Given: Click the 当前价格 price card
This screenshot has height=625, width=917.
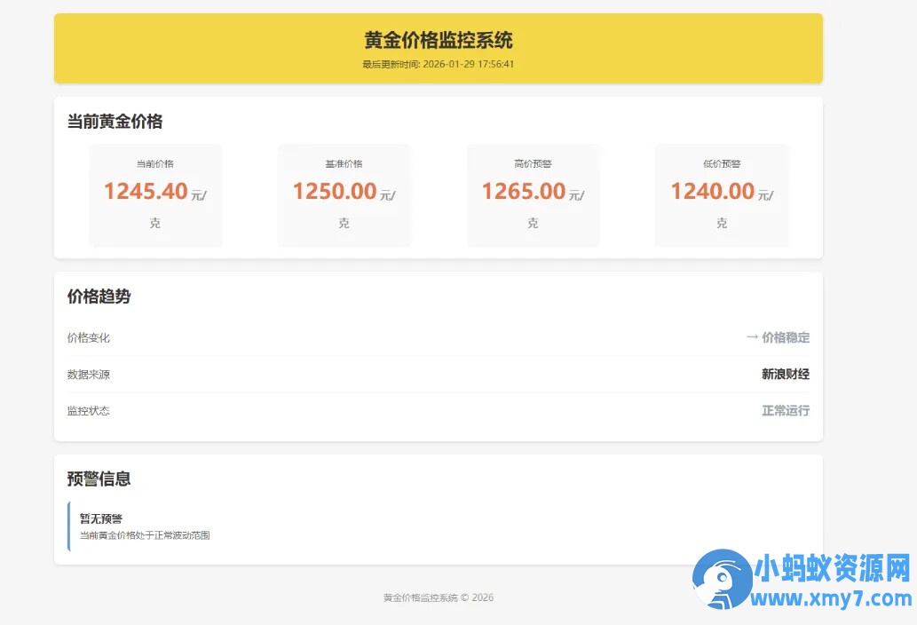Looking at the screenshot, I should (x=155, y=194).
